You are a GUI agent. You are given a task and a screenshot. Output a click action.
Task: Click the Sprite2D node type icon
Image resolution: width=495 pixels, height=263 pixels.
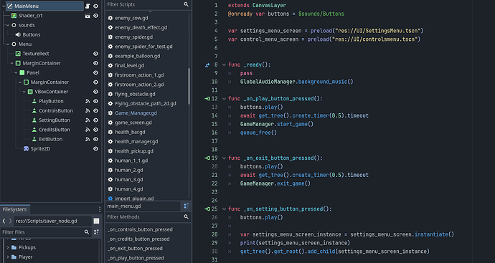click(x=27, y=148)
